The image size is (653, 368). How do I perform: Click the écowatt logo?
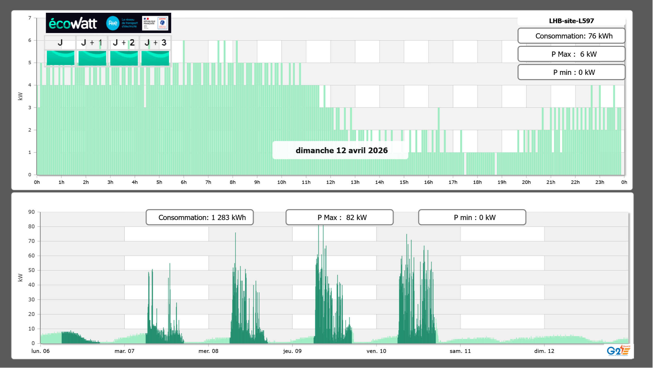(x=73, y=23)
